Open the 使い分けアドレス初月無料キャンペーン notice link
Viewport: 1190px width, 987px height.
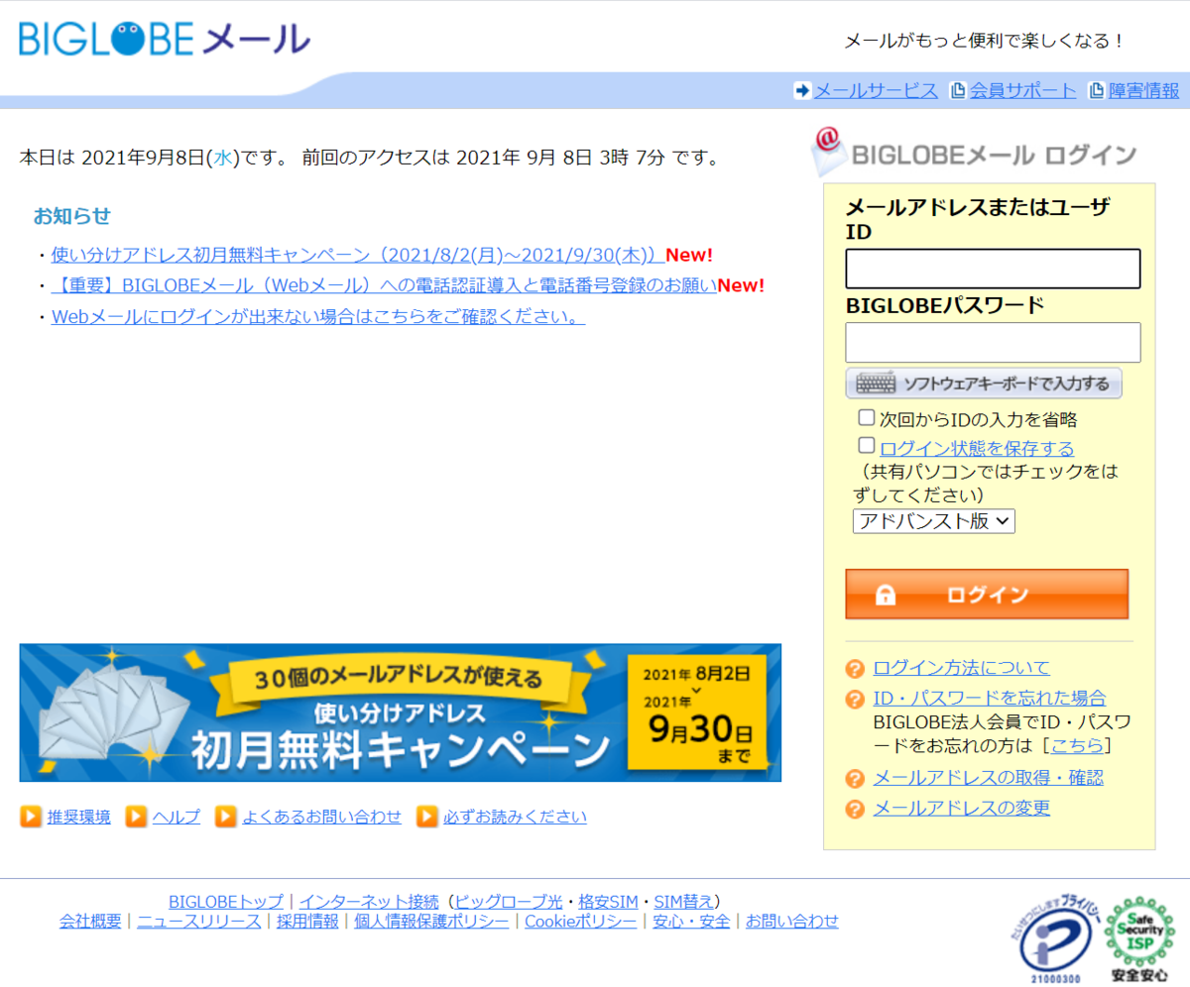358,255
